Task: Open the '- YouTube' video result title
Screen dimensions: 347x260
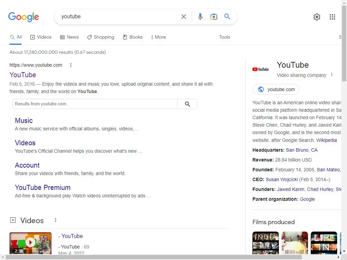Action: 70,236
